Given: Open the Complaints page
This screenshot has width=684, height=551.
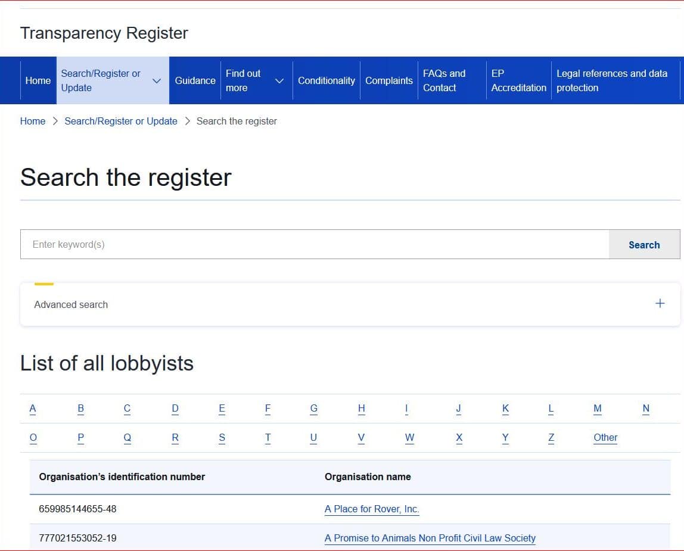Looking at the screenshot, I should (x=388, y=80).
